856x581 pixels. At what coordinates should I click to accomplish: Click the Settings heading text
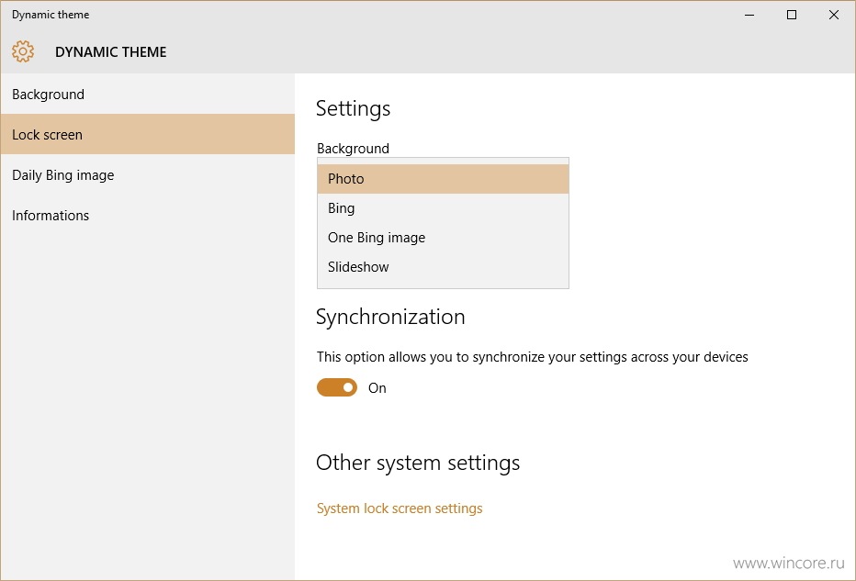(354, 108)
